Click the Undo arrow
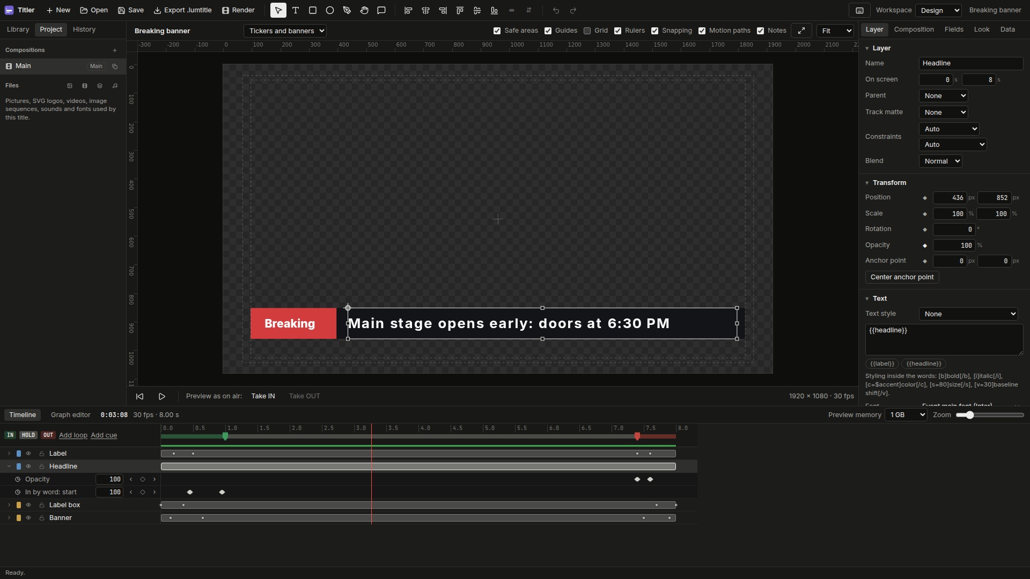Screen dimensions: 1030x579 [x=556, y=10]
